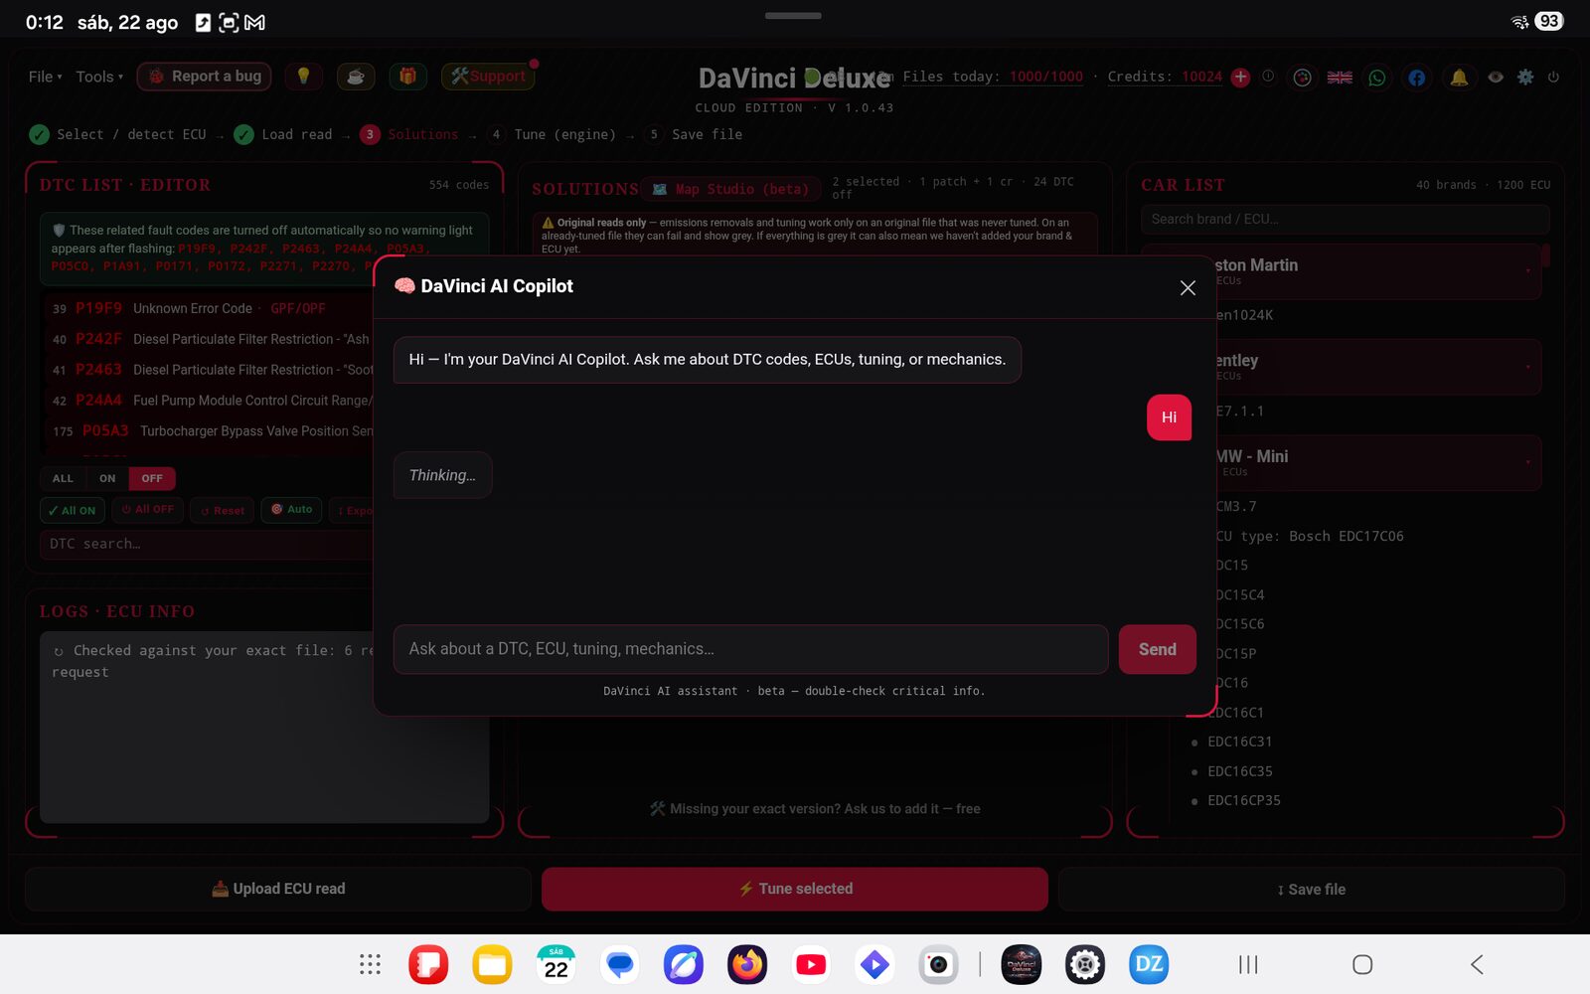Focus the DTC search field
This screenshot has width=1590, height=994.
[207, 544]
